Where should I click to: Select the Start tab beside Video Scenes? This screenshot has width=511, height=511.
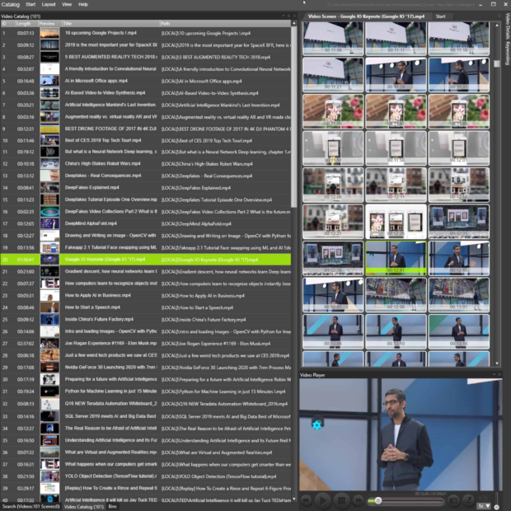[440, 16]
